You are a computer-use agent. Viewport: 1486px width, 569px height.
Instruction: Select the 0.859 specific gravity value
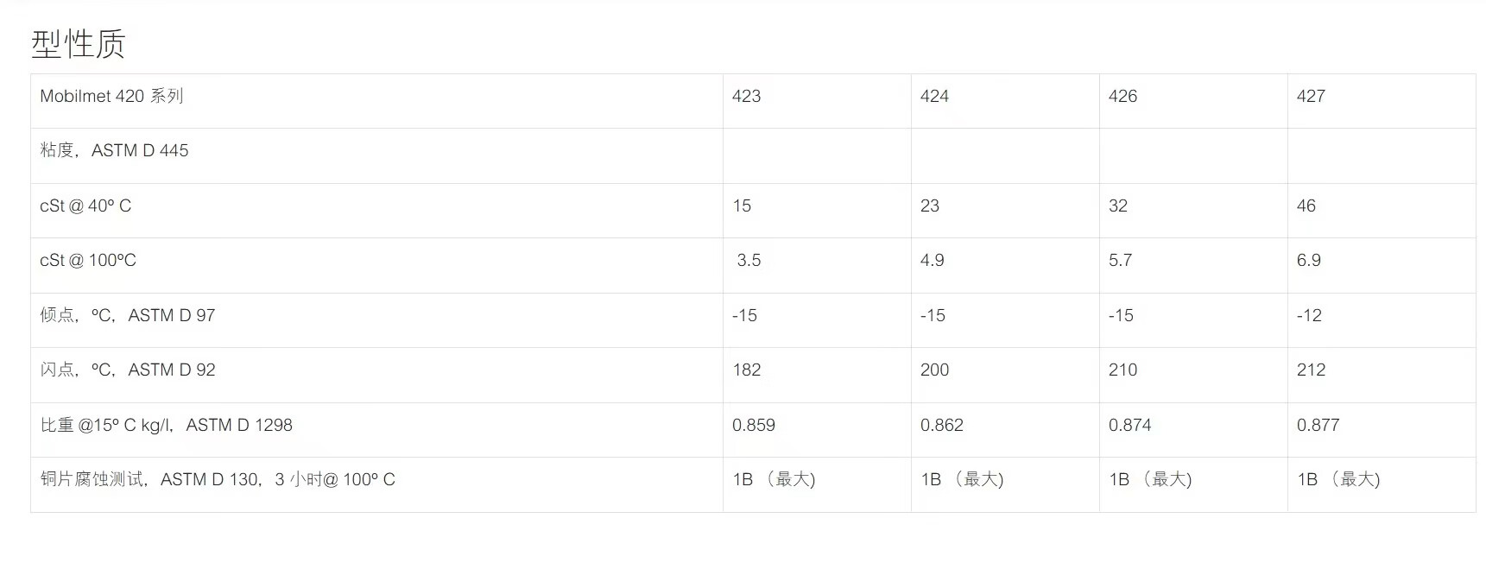(x=753, y=425)
